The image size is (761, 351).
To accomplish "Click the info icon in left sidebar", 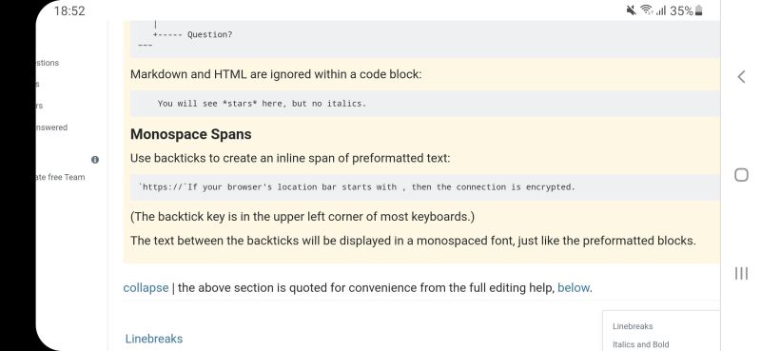I will 95,159.
